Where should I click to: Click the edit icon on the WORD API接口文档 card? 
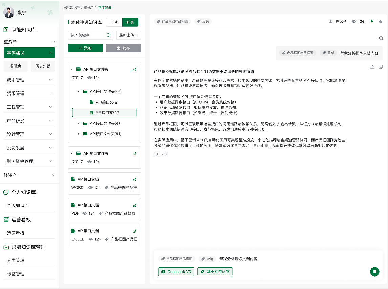[135, 179]
